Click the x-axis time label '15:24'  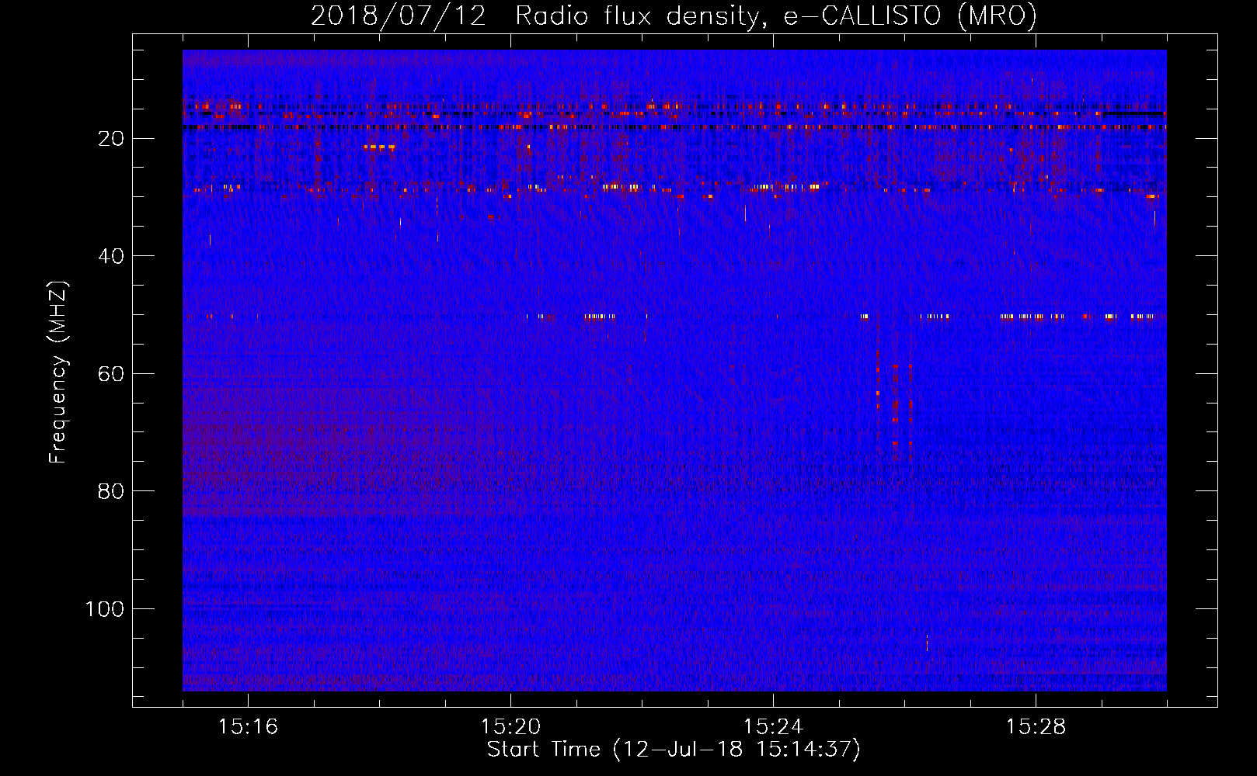pos(773,727)
